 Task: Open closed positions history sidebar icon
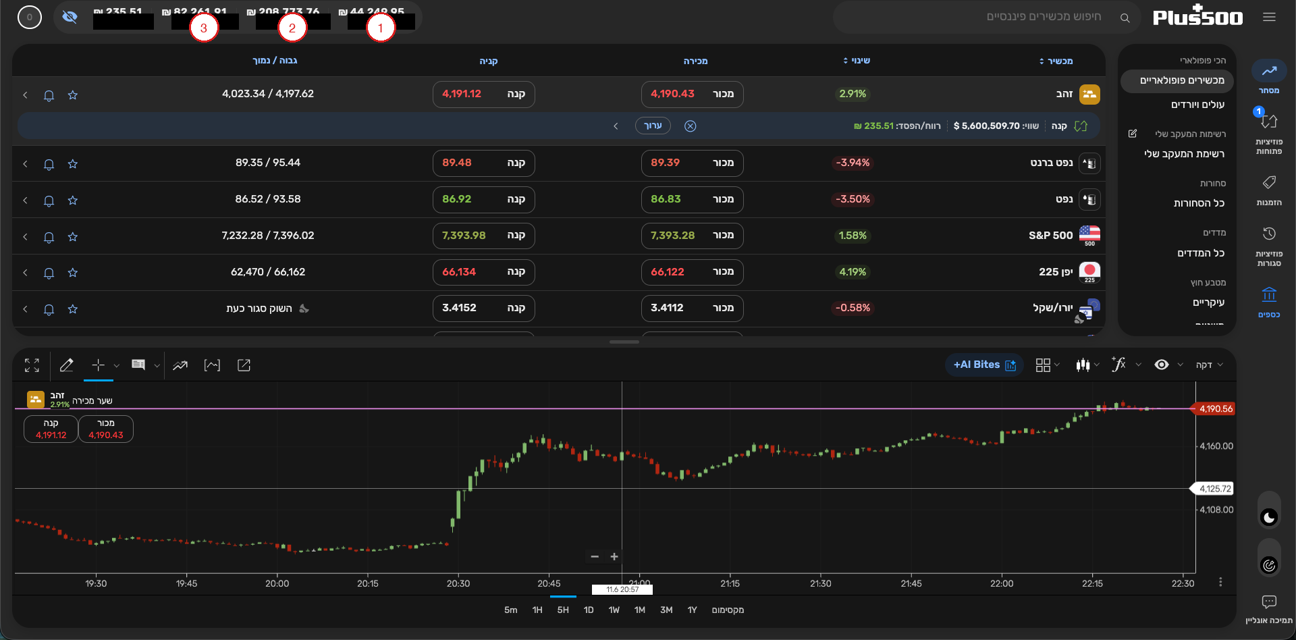pos(1269,246)
